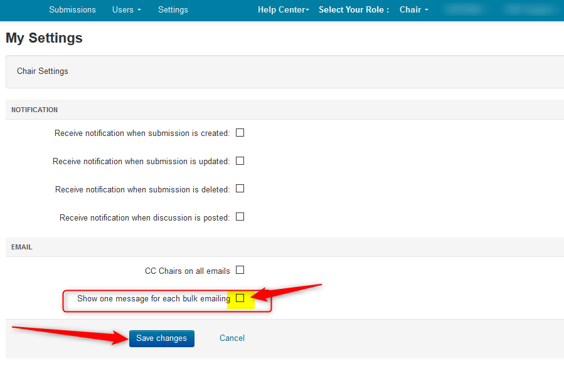
Task: Click the Save changes button
Action: (x=162, y=338)
